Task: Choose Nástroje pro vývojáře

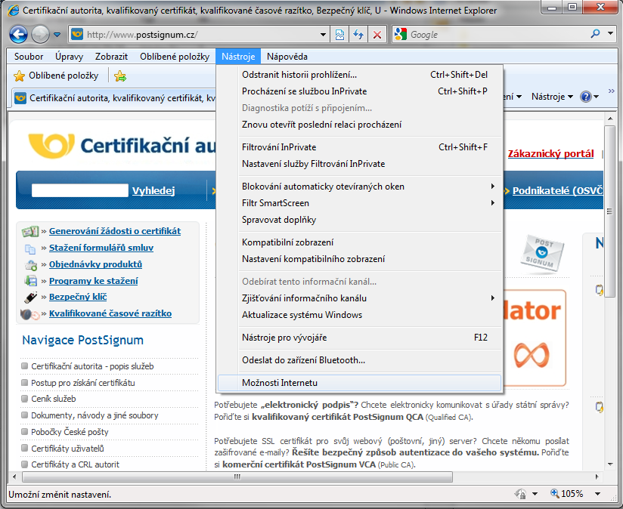Action: pyautogui.click(x=360, y=338)
